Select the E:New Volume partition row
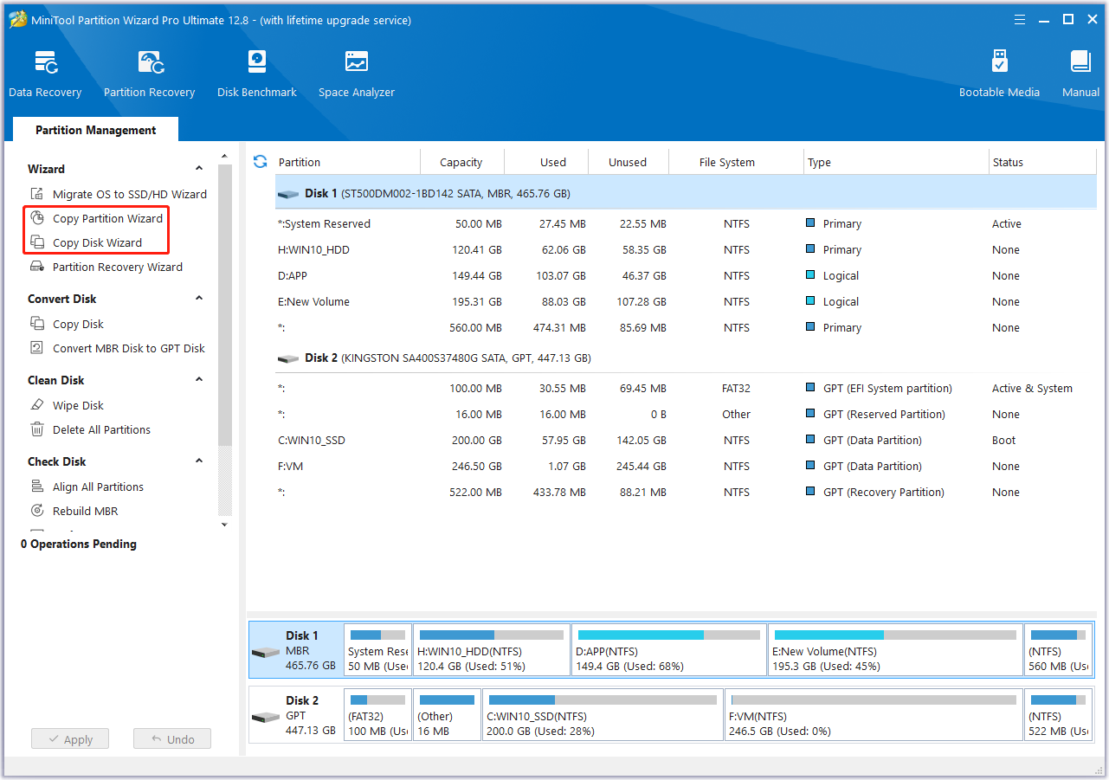This screenshot has width=1109, height=780. 686,301
